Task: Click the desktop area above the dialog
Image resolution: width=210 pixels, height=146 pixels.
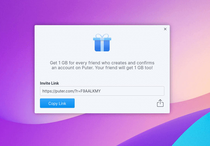Action: tap(102, 12)
